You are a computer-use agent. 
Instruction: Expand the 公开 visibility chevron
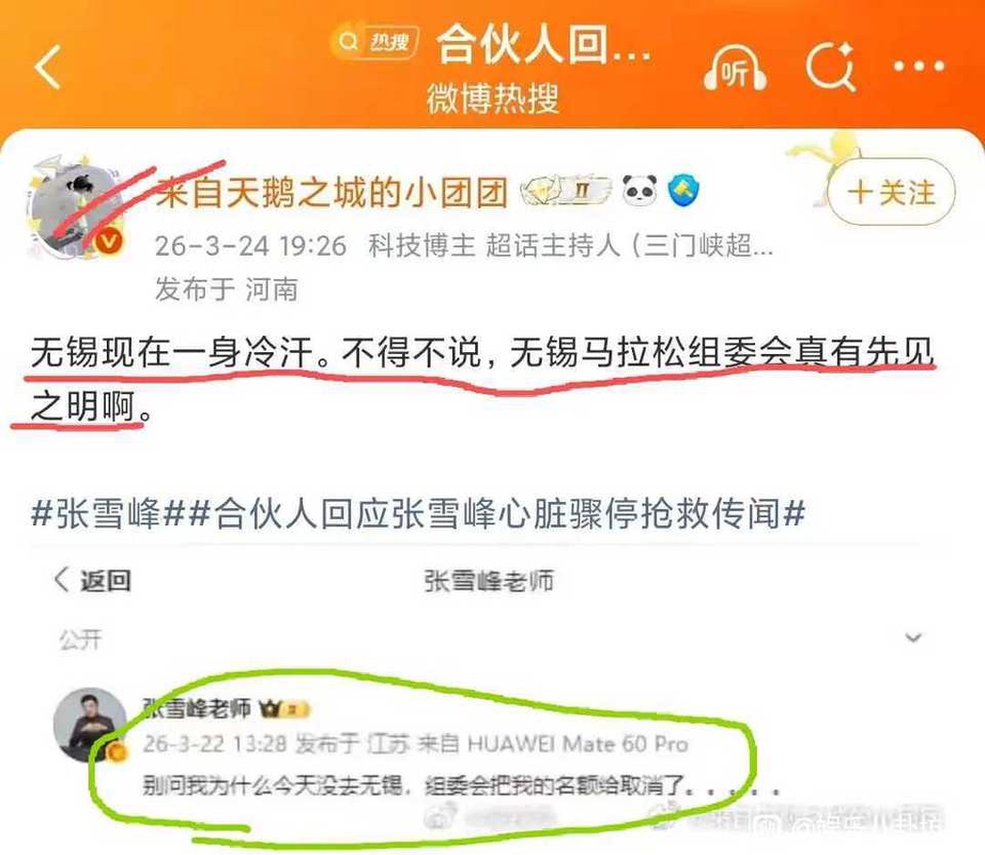pyautogui.click(x=913, y=639)
